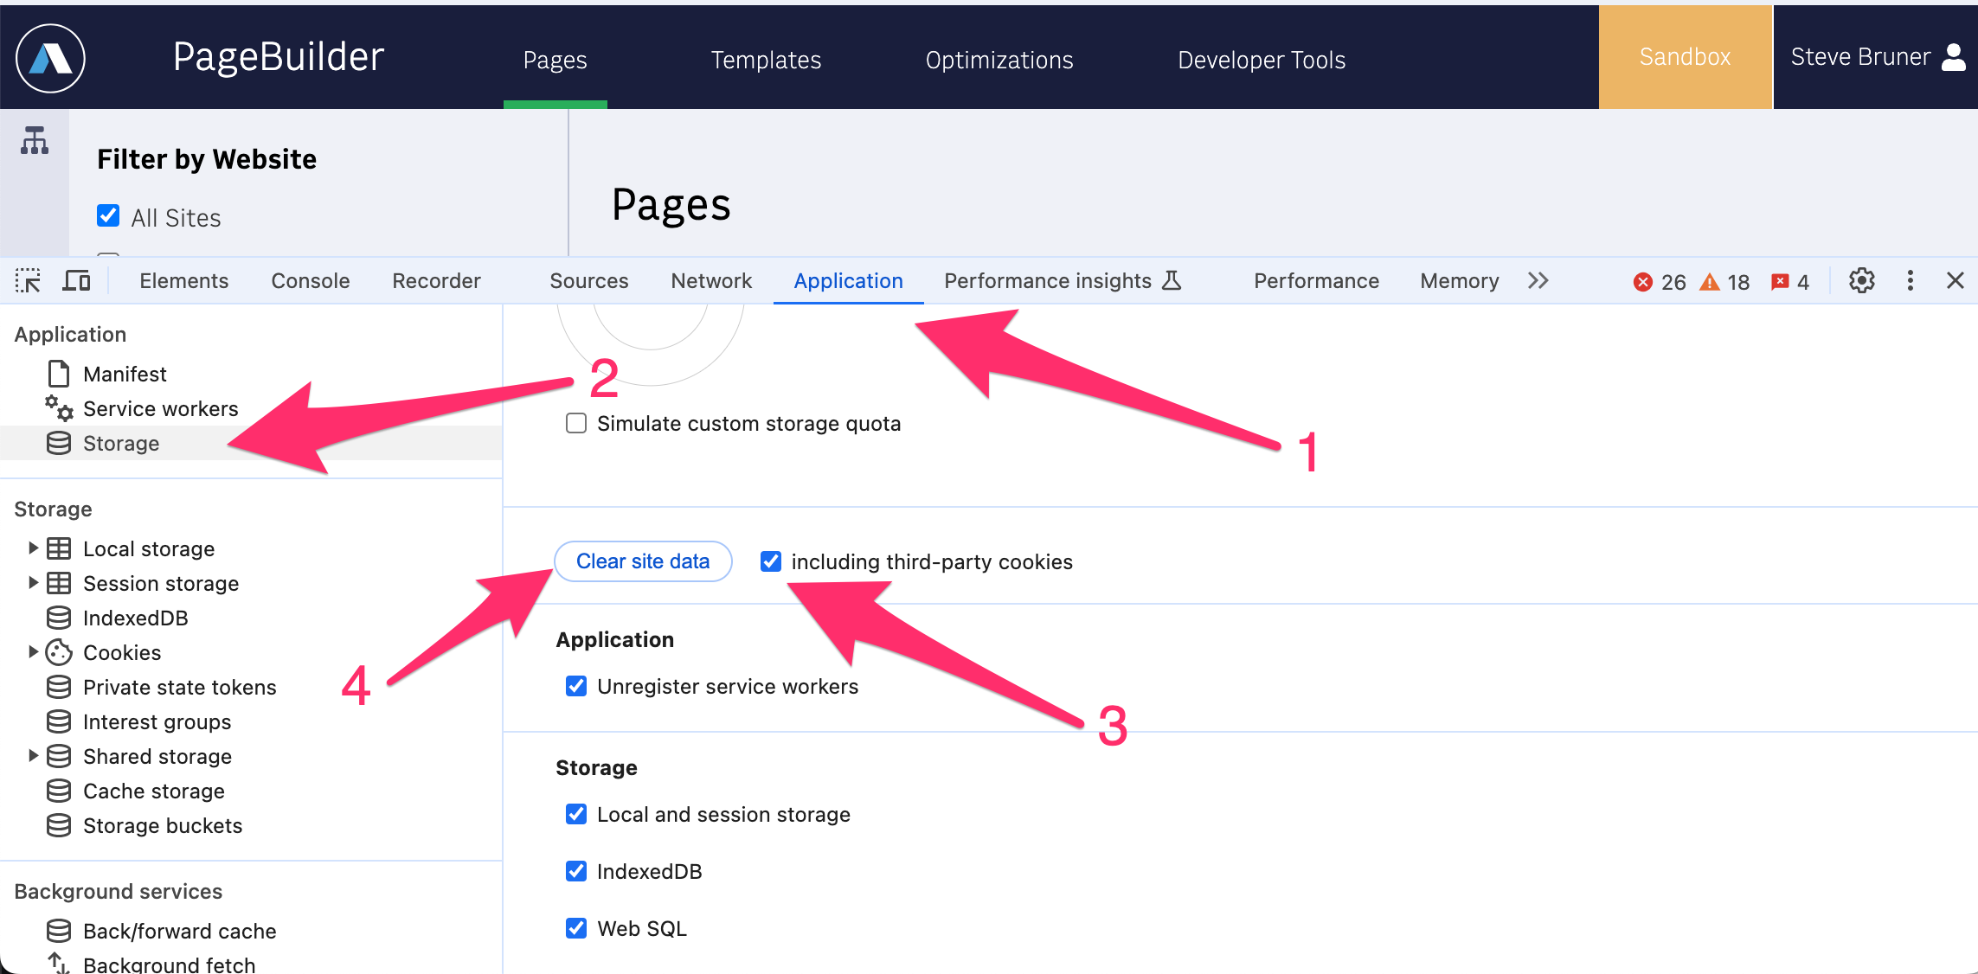Toggle the device toolbar icon
Viewport: 1978px width, 974px height.
[77, 280]
